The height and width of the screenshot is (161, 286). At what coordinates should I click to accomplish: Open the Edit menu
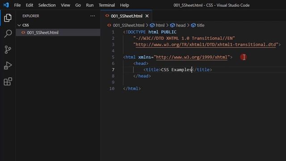click(29, 5)
